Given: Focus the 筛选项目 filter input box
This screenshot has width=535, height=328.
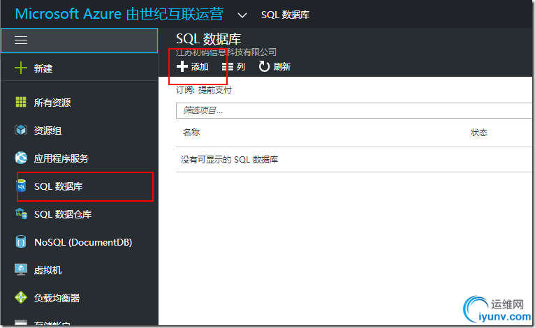Looking at the screenshot, I should pyautogui.click(x=354, y=110).
